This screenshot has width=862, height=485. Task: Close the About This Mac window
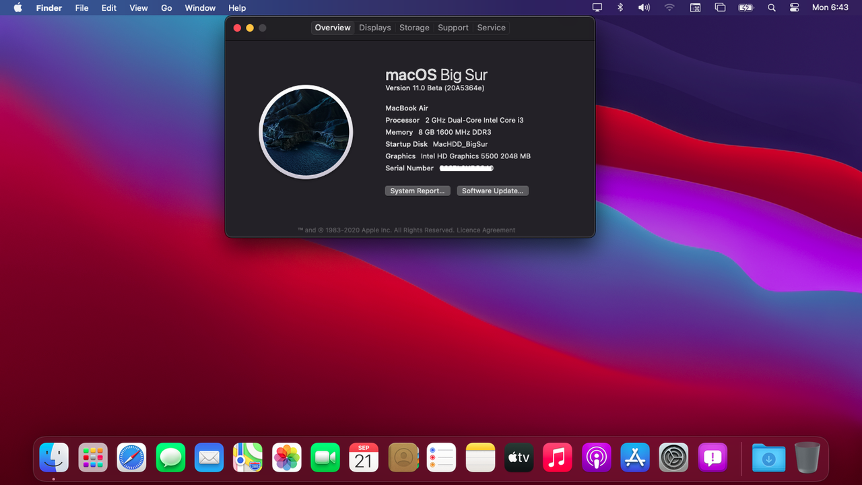(x=237, y=28)
